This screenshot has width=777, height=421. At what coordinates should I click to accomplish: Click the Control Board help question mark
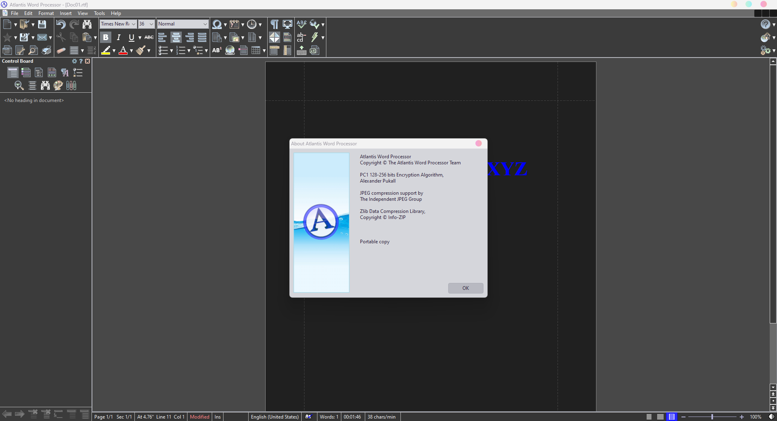click(x=81, y=61)
